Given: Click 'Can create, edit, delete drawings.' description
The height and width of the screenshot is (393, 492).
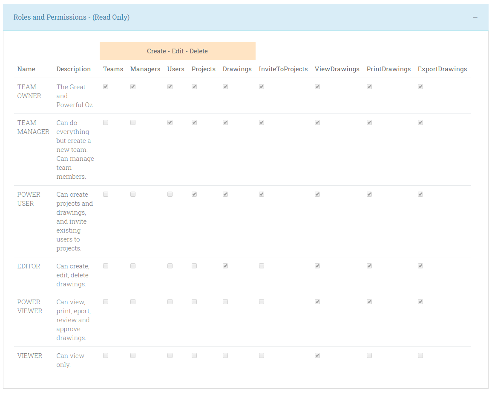Looking at the screenshot, I should point(73,275).
